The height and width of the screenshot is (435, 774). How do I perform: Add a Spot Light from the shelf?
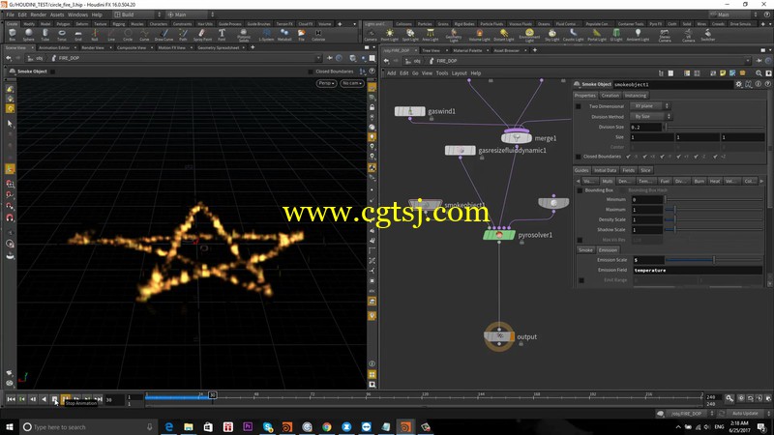coord(409,35)
